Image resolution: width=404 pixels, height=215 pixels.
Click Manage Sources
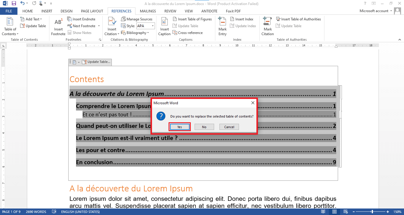coord(137,19)
